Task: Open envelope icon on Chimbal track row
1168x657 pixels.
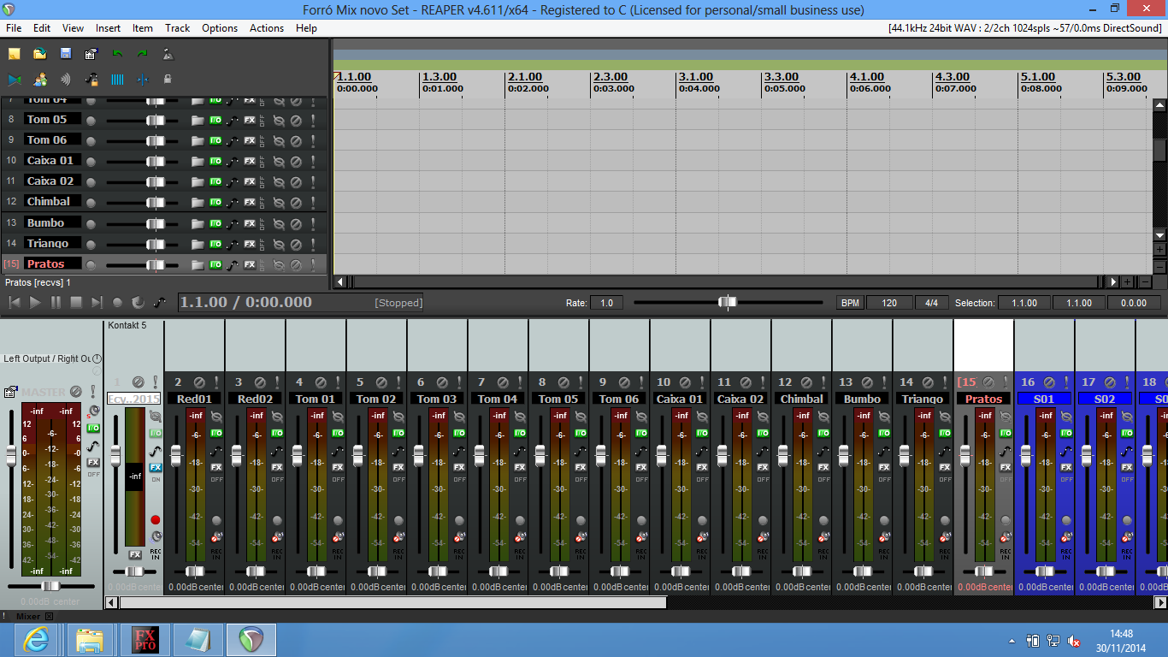Action: point(232,203)
